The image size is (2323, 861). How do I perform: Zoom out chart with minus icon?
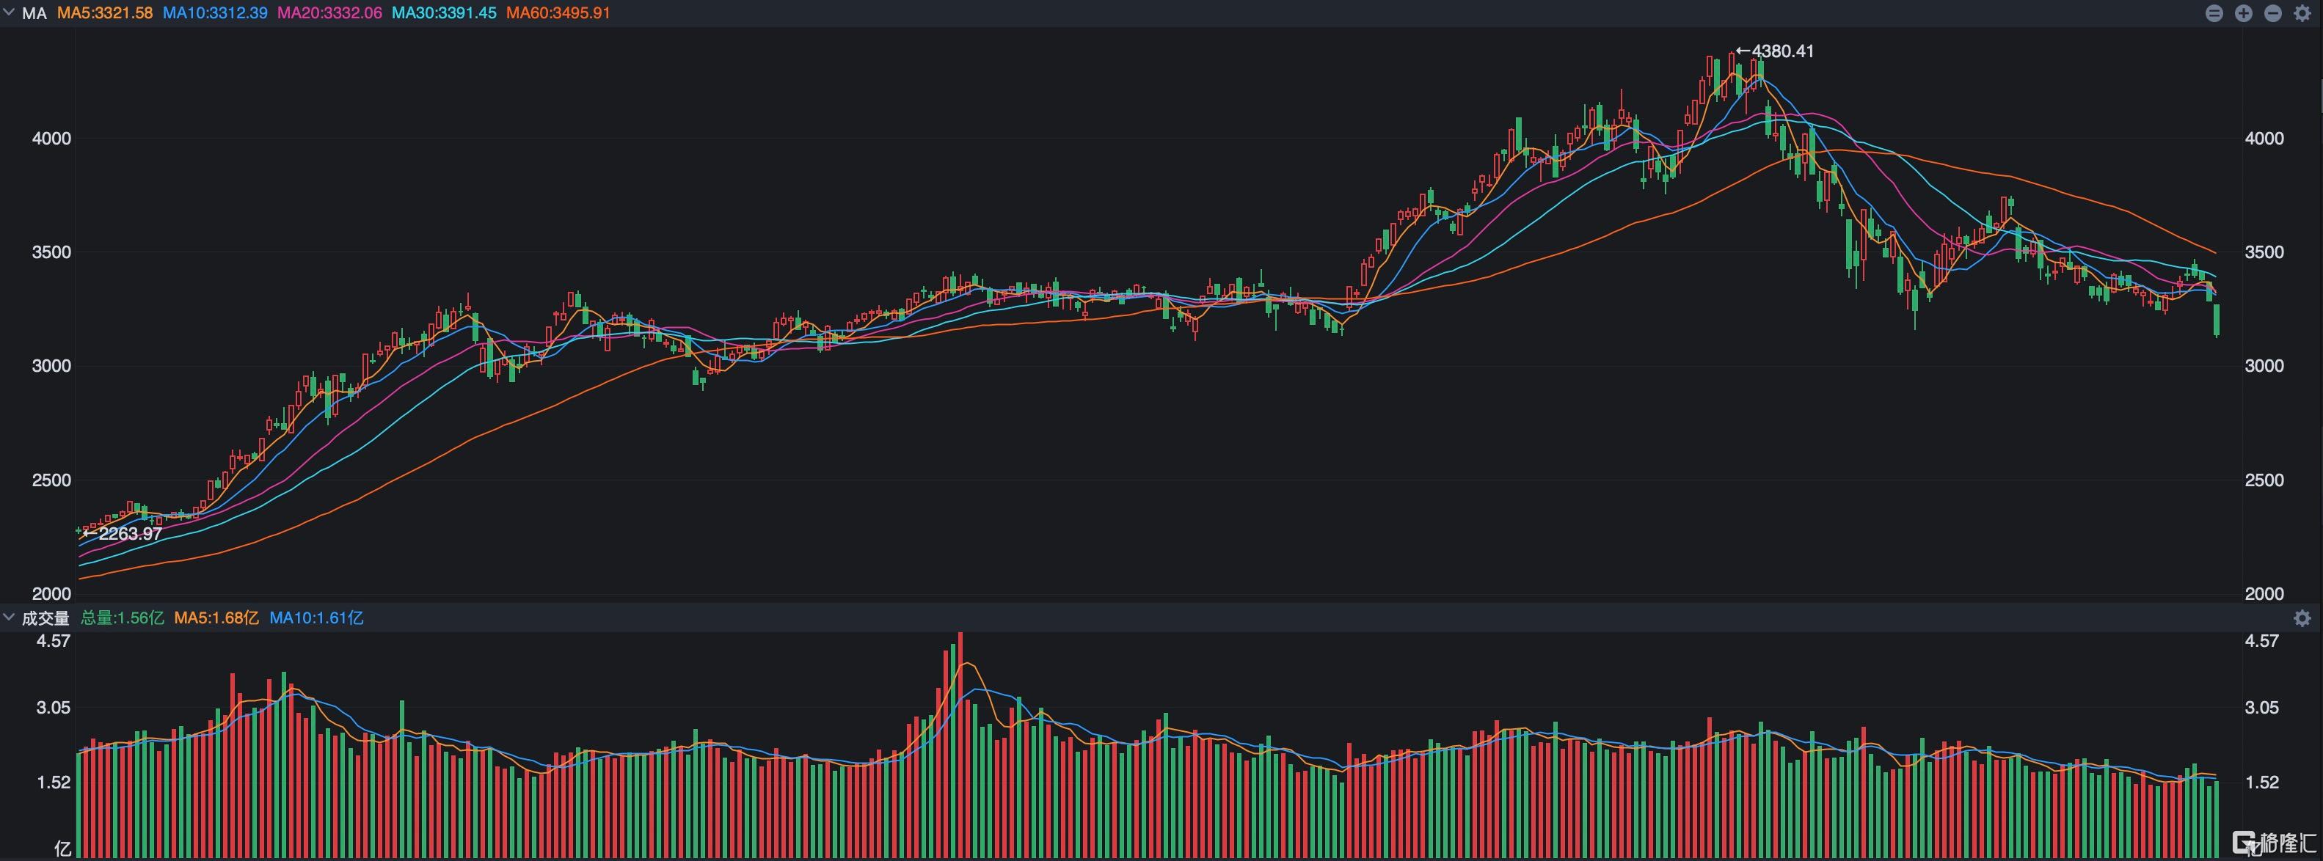coord(2273,13)
